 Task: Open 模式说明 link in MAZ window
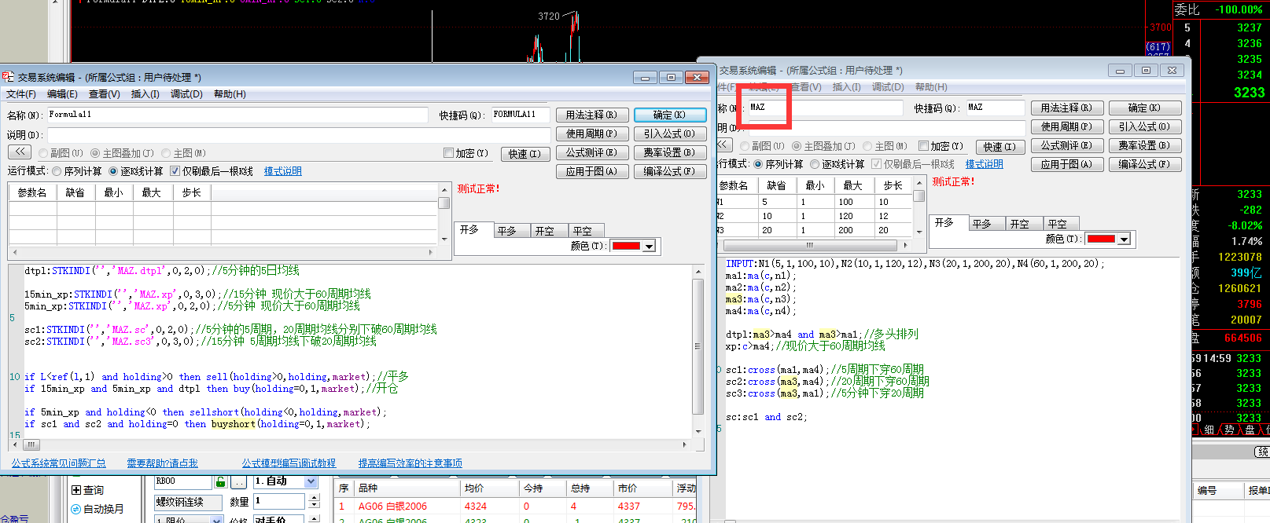(x=985, y=164)
